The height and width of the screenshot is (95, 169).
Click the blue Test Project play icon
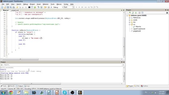tap(51, 7)
